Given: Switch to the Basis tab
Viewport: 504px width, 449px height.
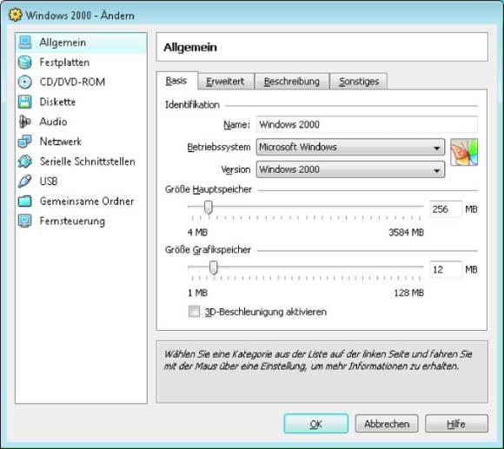Looking at the screenshot, I should (x=176, y=81).
